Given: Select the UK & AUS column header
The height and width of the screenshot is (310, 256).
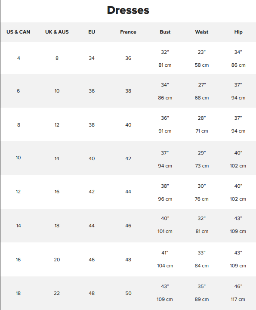Looking at the screenshot, I should coord(57,32).
